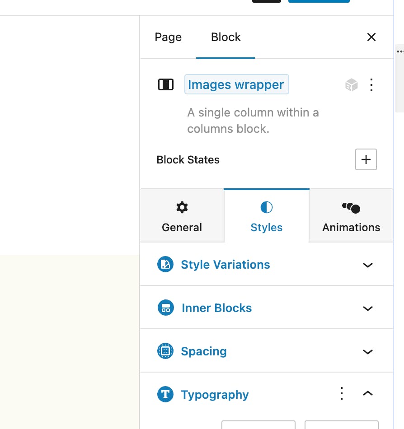
Task: Click the Images wrapper block name
Action: tap(236, 84)
